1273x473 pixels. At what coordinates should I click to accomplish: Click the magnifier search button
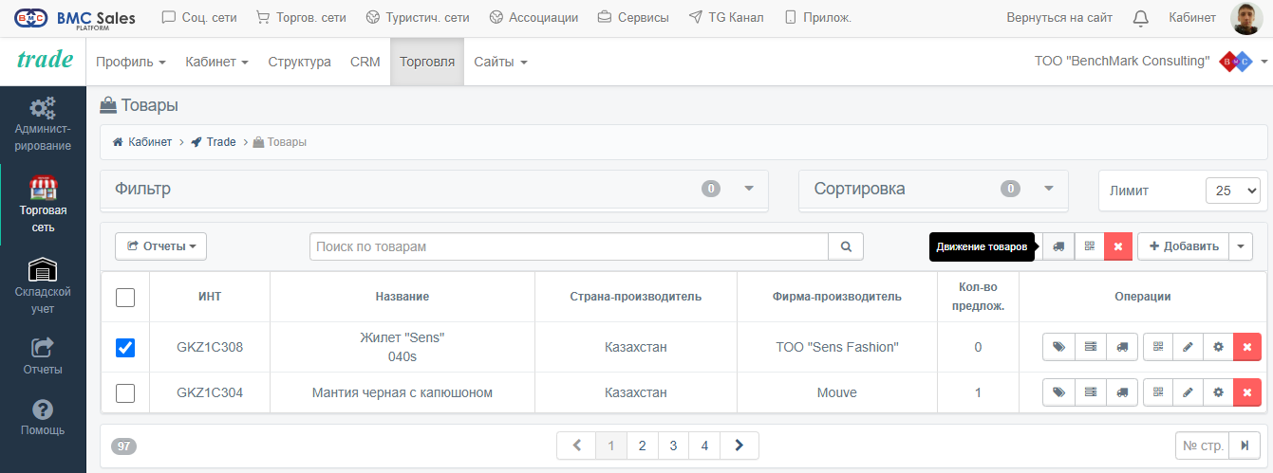click(x=846, y=246)
